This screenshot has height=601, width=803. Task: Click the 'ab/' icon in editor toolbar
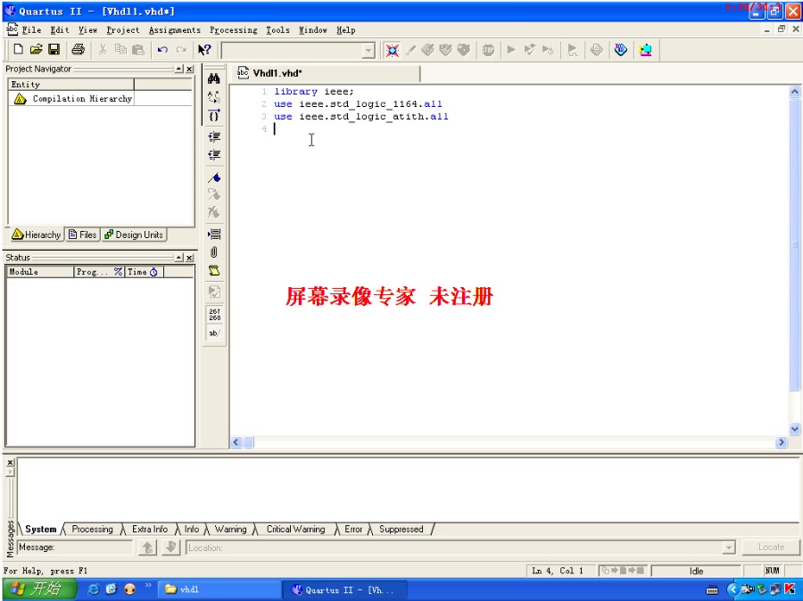pyautogui.click(x=214, y=333)
